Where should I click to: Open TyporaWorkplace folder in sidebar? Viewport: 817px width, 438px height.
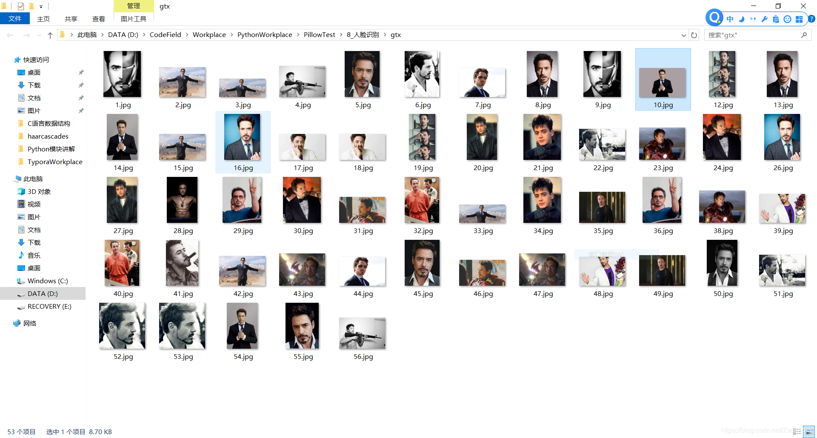pyautogui.click(x=55, y=162)
